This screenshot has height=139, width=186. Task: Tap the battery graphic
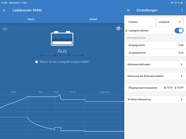[x=62, y=38]
